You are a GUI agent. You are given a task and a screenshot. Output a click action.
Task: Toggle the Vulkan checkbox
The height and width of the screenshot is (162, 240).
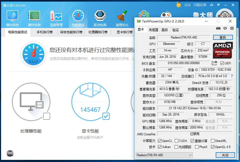coord(160,147)
